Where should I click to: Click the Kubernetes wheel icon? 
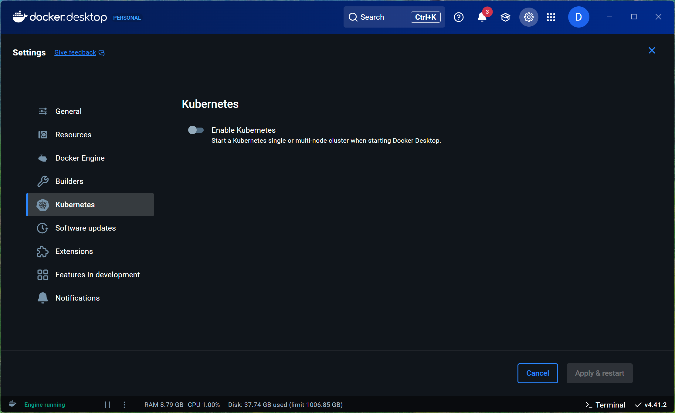click(43, 205)
